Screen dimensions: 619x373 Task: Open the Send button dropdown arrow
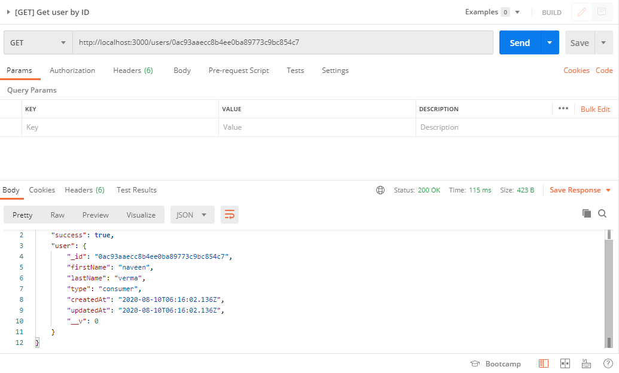point(550,42)
